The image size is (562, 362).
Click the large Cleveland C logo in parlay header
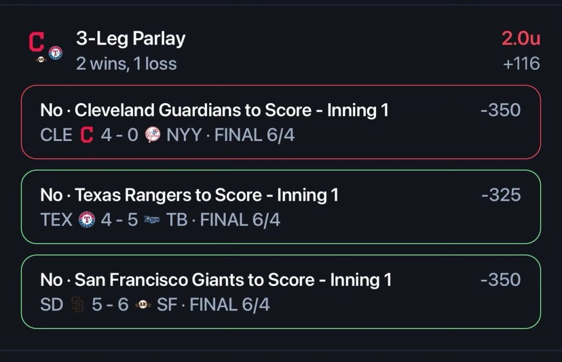pyautogui.click(x=37, y=42)
